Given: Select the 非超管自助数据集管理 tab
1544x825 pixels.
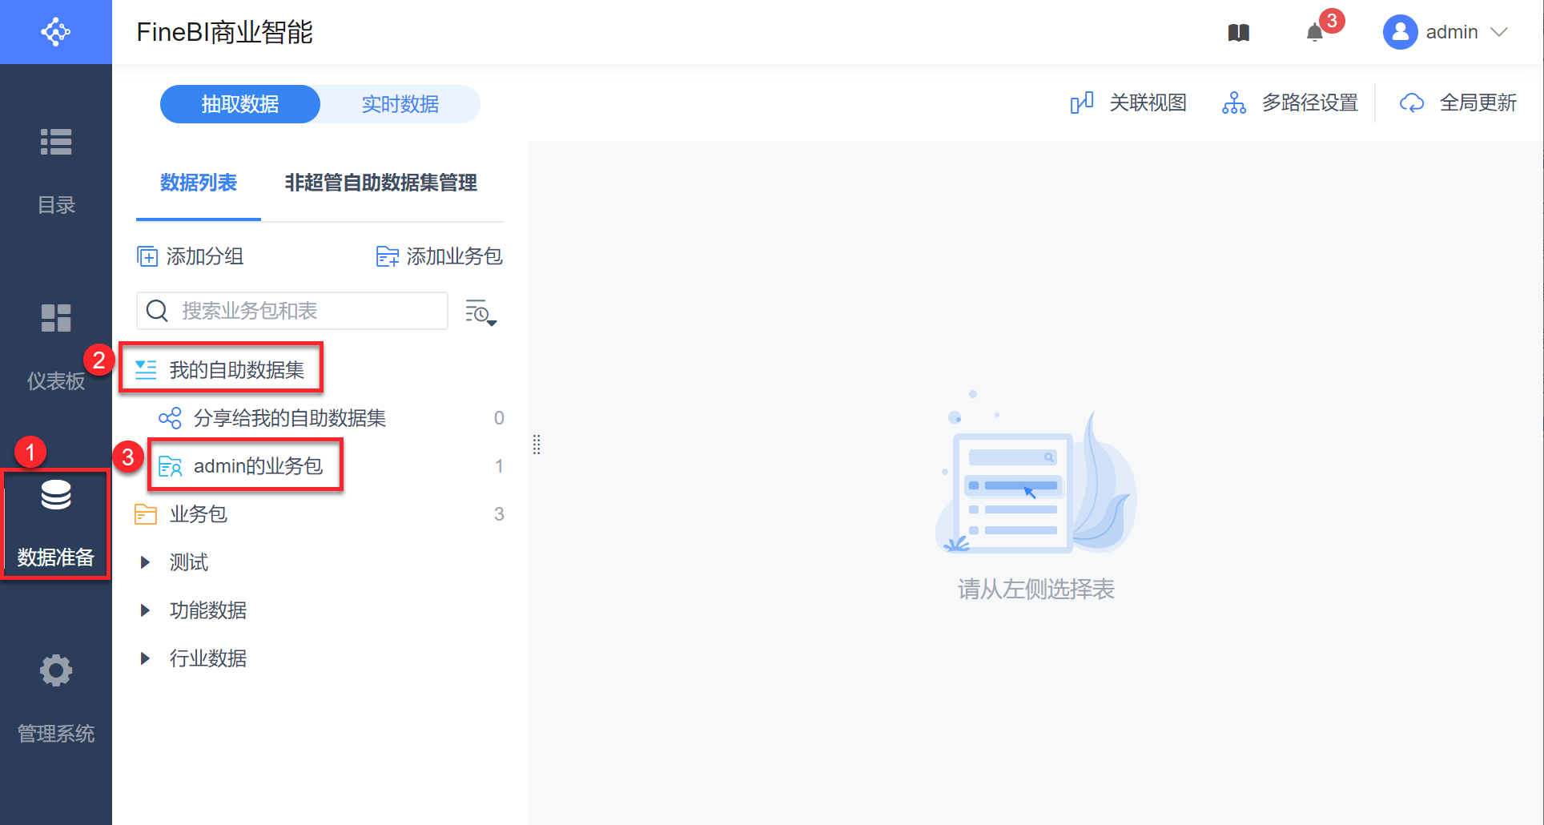Looking at the screenshot, I should click(x=381, y=183).
